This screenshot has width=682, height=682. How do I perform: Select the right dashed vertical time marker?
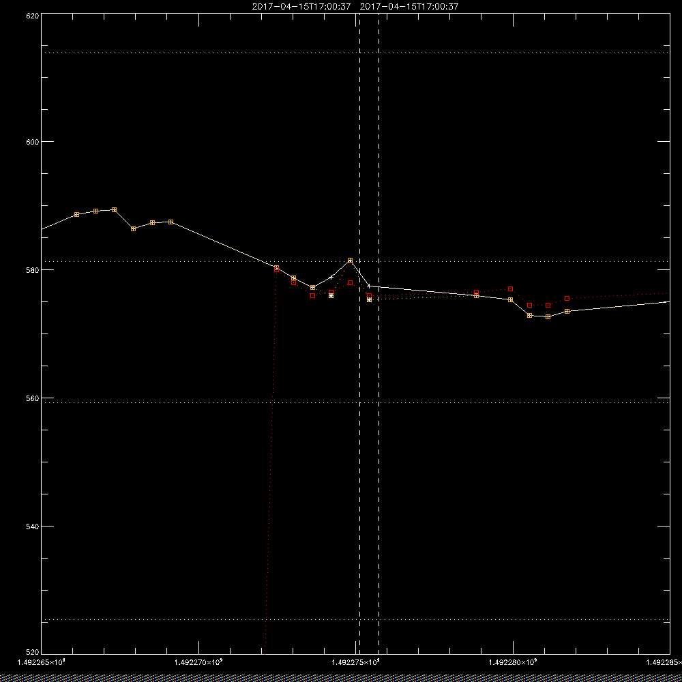click(x=379, y=334)
